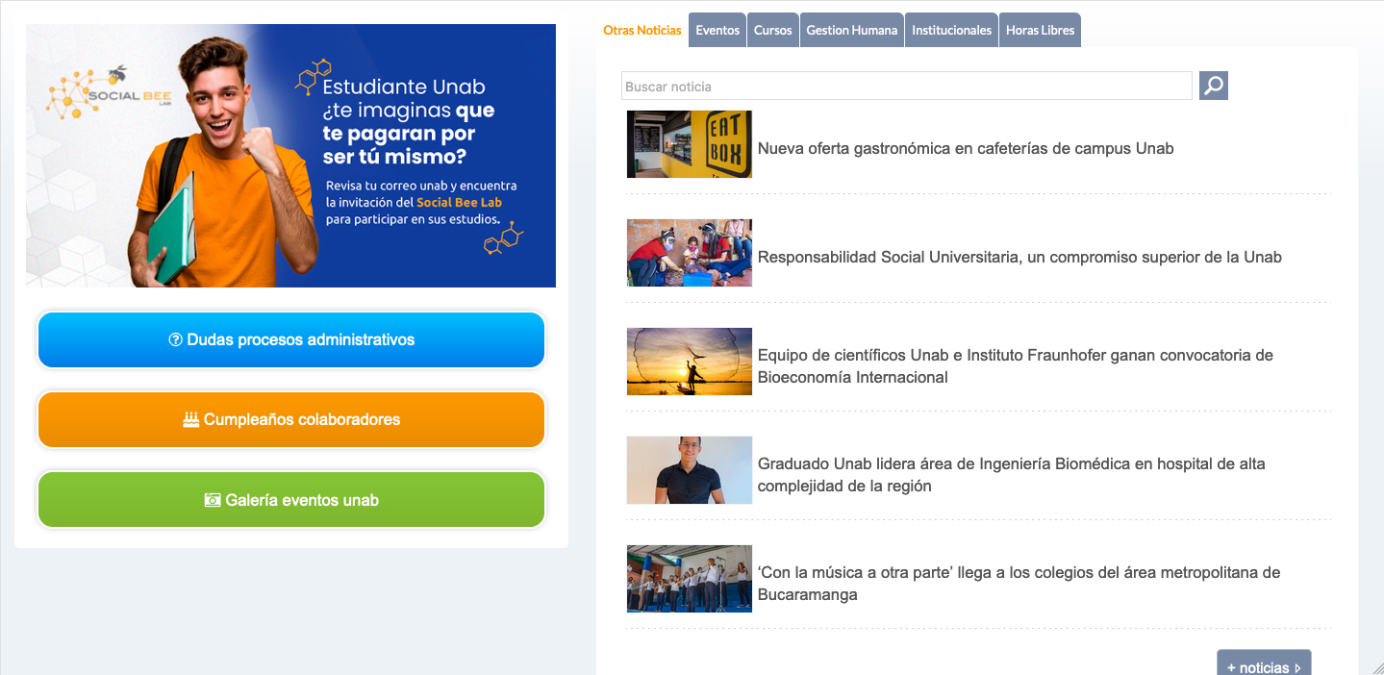1384x675 pixels.
Task: Click the Eat Box cafeteria news thumbnail
Action: [x=689, y=144]
